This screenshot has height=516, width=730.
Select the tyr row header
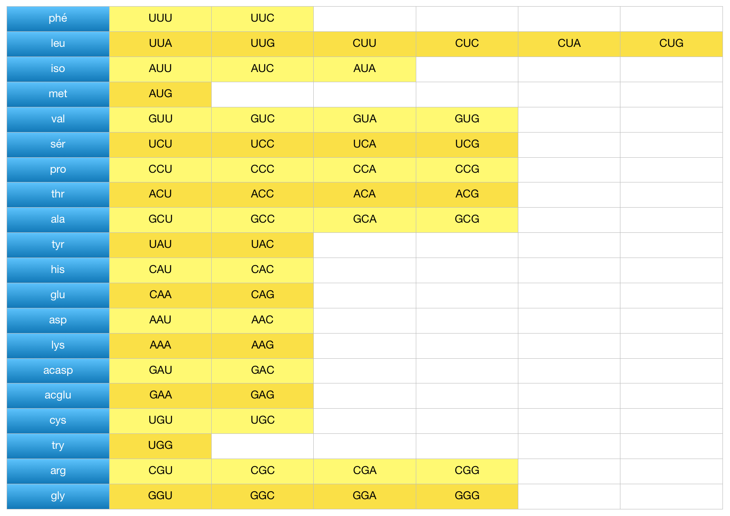[x=58, y=245]
